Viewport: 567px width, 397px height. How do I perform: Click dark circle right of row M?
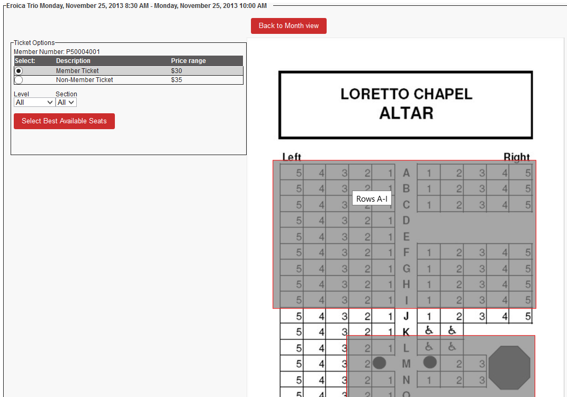click(430, 363)
